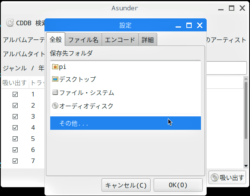Select the オーディオディスク disc icon

coord(55,106)
